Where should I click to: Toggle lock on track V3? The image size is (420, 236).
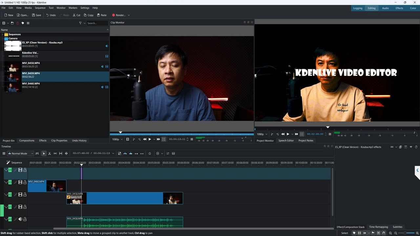(25, 182)
